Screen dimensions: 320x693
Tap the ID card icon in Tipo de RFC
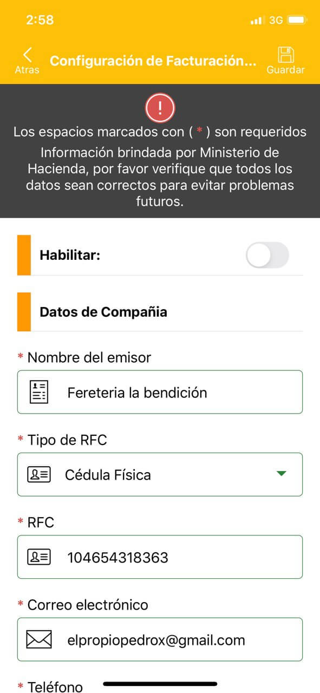(x=39, y=475)
